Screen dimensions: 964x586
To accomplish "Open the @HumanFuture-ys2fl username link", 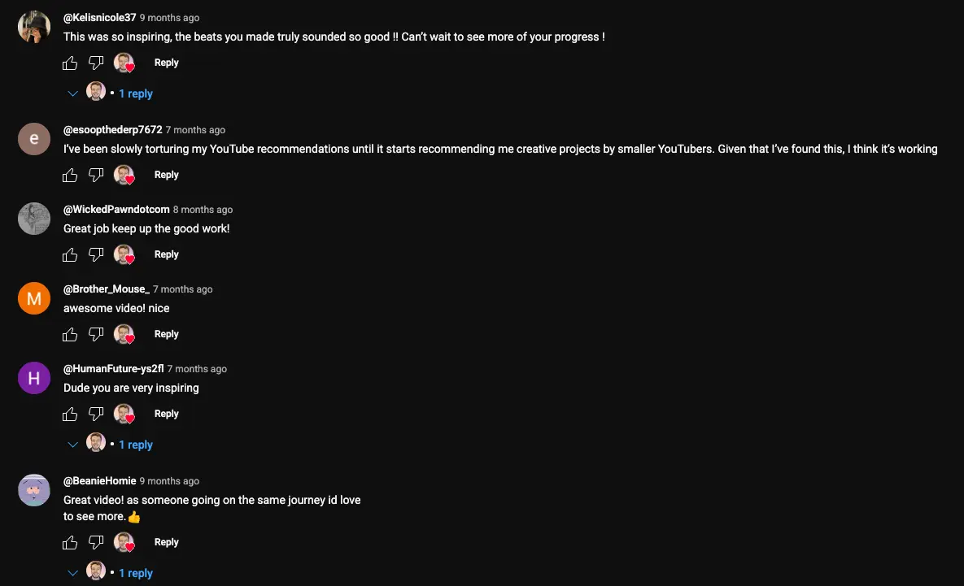I will click(114, 369).
